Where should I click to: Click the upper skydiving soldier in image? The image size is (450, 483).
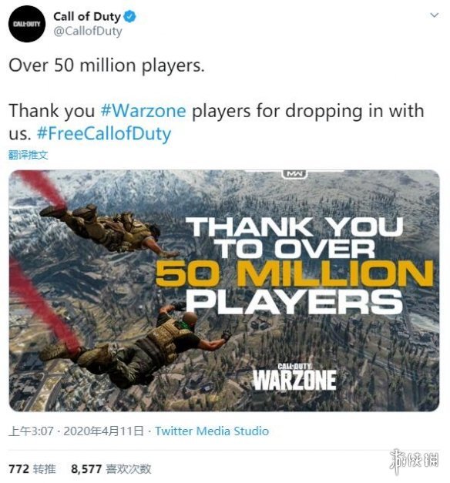108,230
